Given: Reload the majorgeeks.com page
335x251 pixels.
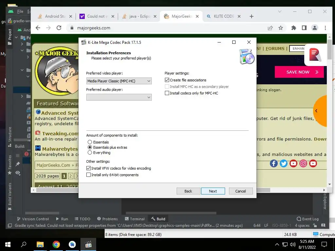Looking at the screenshot, I should pos(59,28).
